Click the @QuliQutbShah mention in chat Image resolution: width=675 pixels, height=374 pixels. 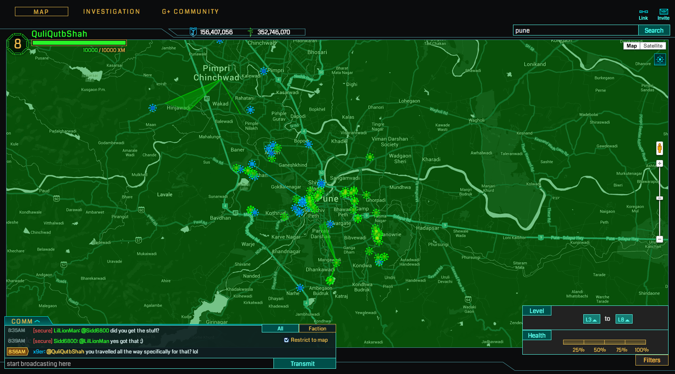point(65,351)
